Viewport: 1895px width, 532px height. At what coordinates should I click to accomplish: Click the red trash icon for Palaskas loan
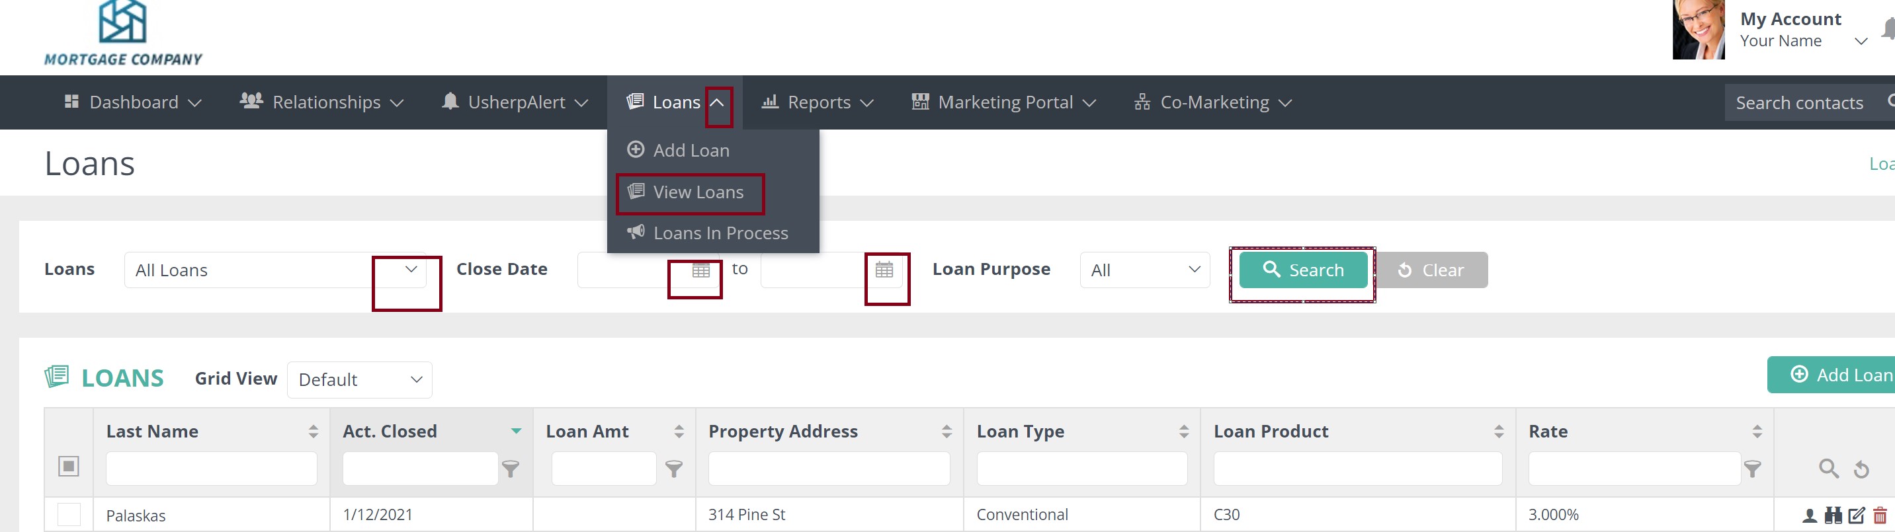click(x=1880, y=516)
